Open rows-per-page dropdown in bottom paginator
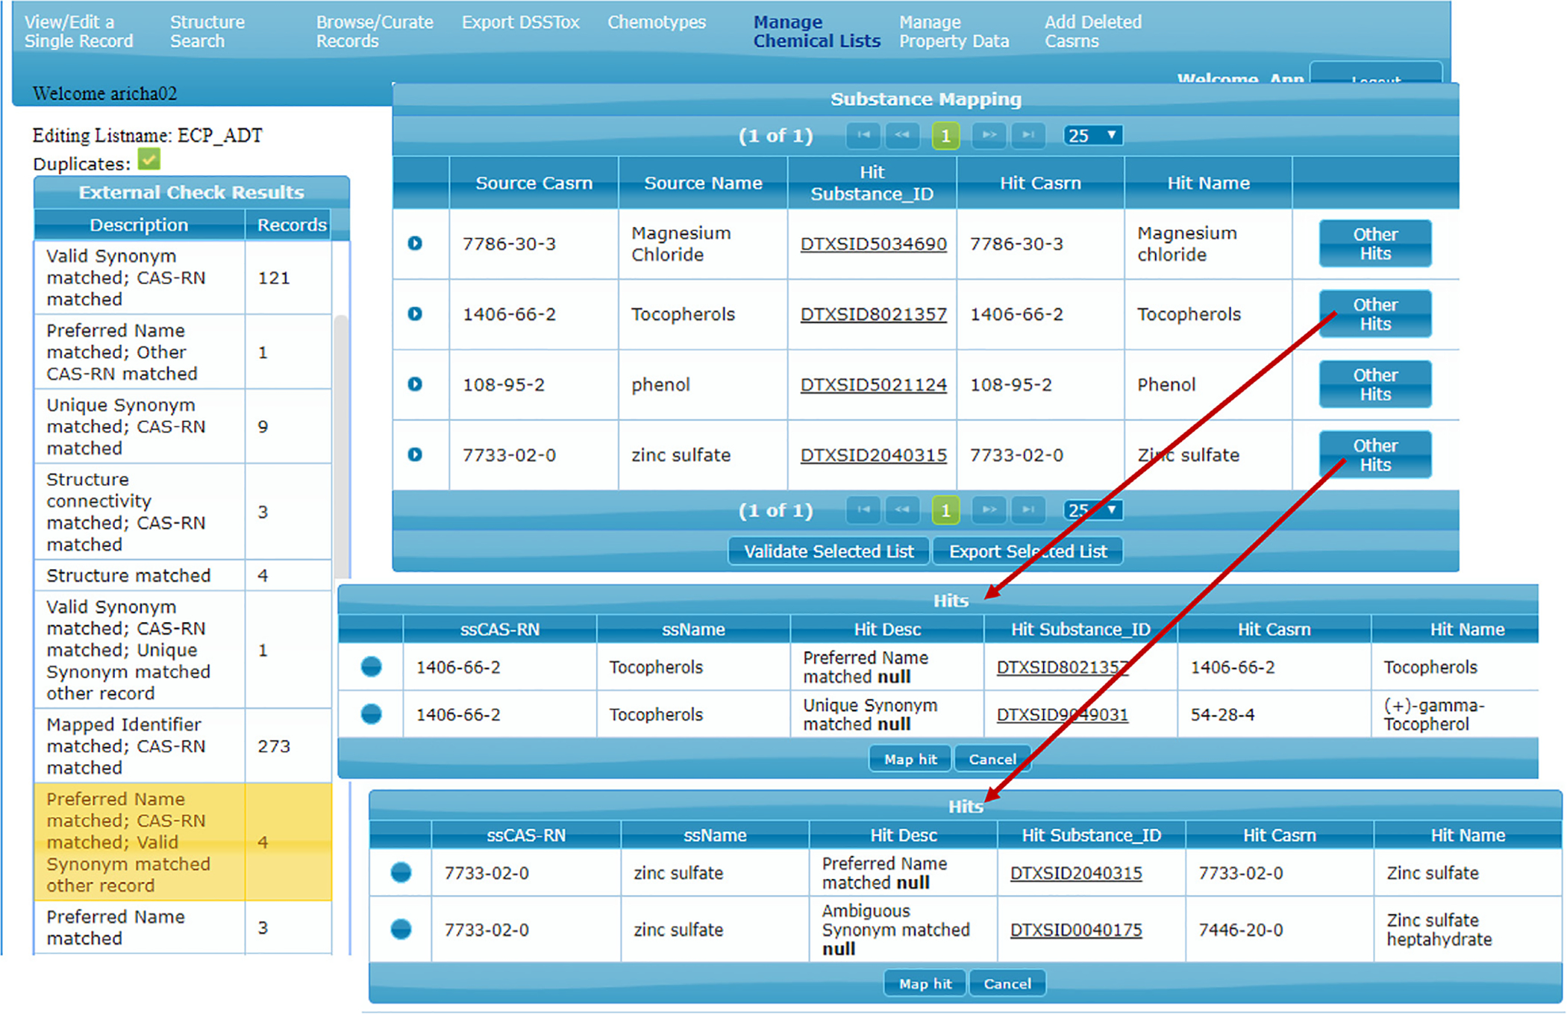1567x1014 pixels. coord(1093,510)
